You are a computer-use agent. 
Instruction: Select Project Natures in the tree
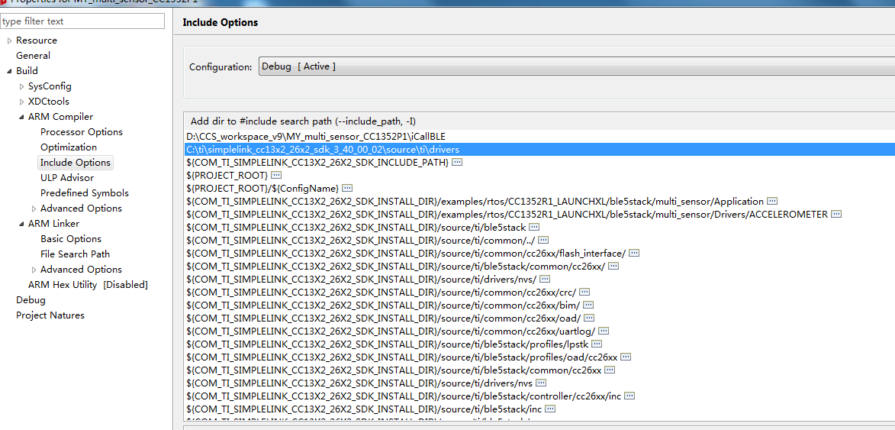tap(50, 315)
